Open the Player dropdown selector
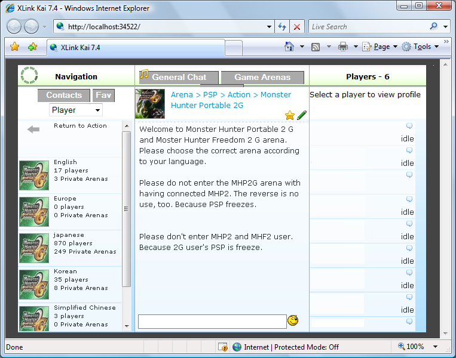Screen dimensions: 456x358 [x=76, y=110]
